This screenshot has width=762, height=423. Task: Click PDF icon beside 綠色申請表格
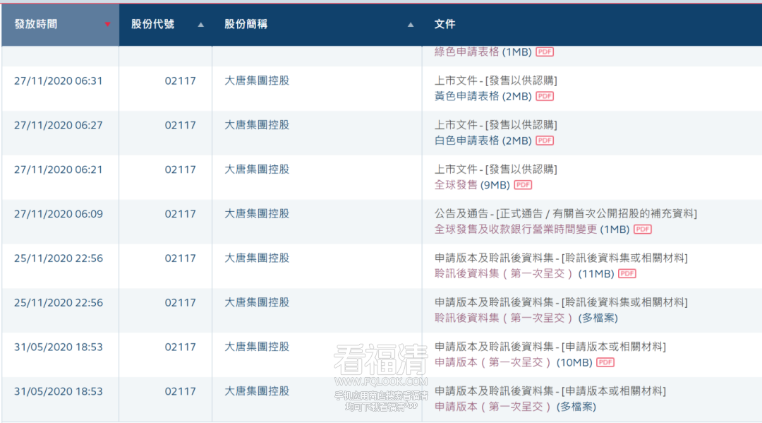coord(545,52)
